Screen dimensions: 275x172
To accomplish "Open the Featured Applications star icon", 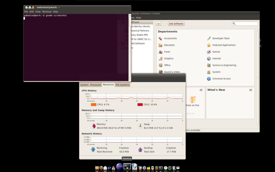I will point(209,45).
